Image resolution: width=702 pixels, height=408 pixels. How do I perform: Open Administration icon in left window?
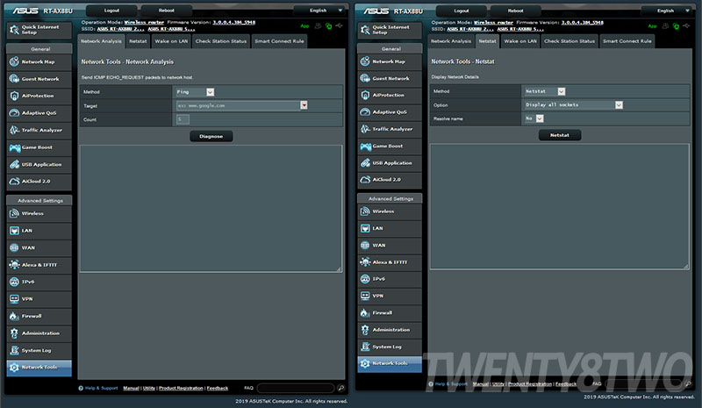click(14, 333)
